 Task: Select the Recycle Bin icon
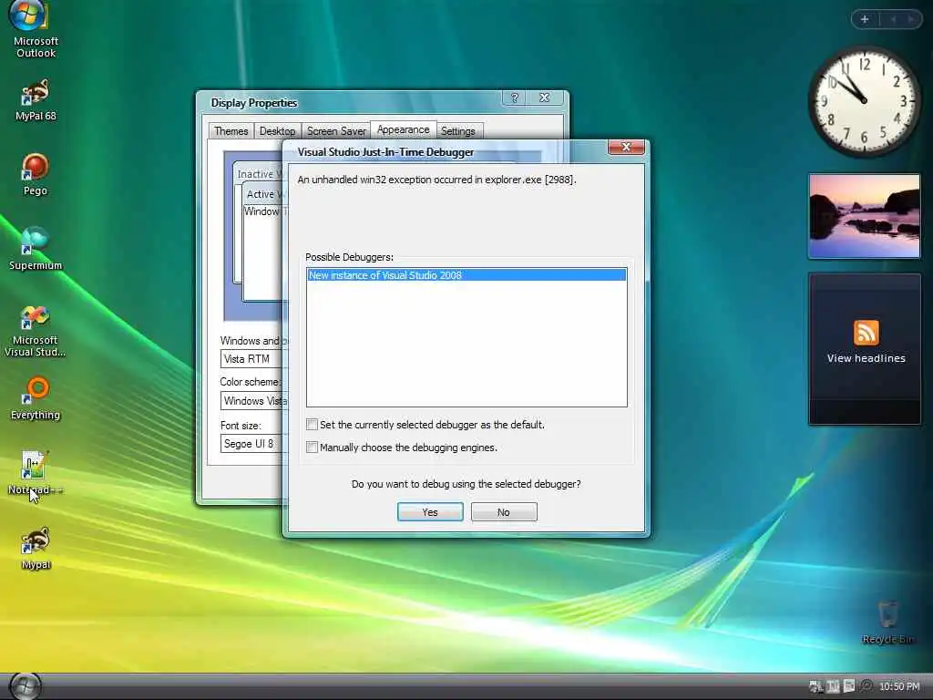pos(887,623)
